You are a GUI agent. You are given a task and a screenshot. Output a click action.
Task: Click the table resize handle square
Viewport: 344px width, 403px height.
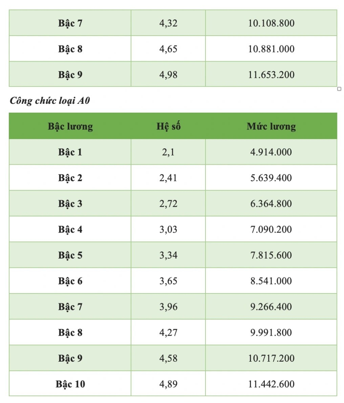click(x=339, y=89)
